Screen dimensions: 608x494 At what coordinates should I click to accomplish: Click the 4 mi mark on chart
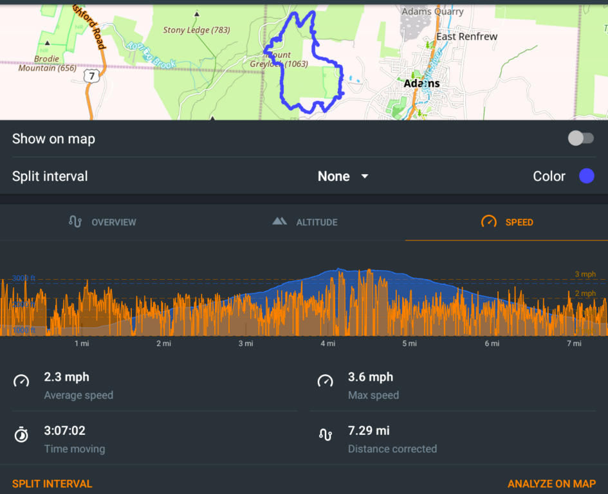tap(328, 343)
